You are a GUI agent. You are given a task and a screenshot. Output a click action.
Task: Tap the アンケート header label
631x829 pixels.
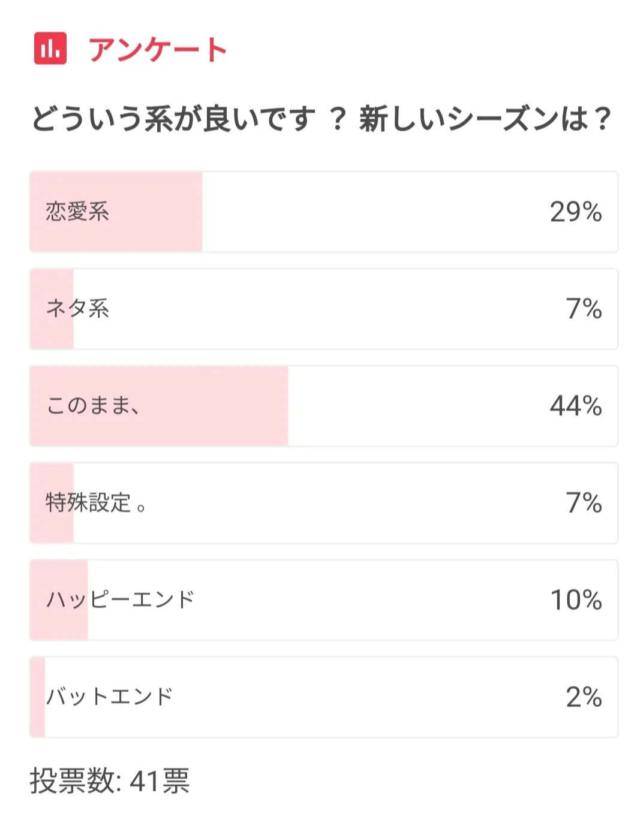point(158,50)
